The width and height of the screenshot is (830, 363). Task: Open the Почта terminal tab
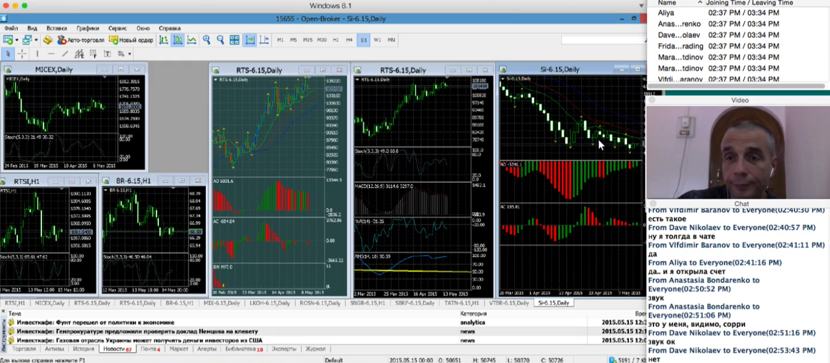(150, 349)
